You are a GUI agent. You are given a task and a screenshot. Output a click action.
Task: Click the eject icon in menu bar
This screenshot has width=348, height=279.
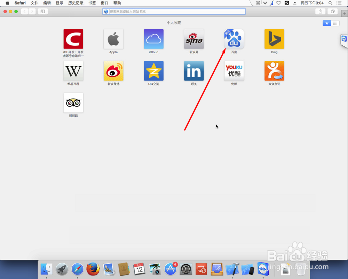[295, 3]
